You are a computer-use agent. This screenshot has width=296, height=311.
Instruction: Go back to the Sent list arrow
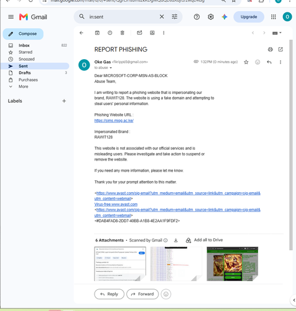click(81, 33)
